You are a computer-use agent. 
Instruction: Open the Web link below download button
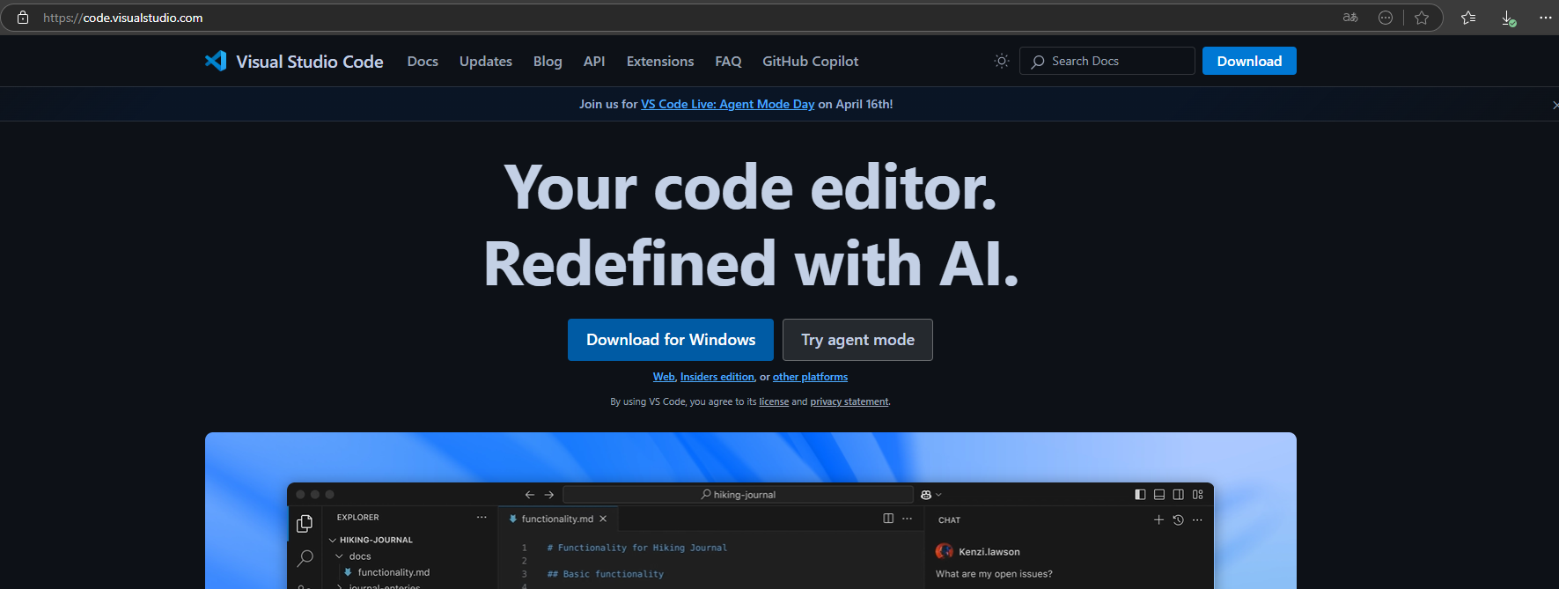(664, 377)
